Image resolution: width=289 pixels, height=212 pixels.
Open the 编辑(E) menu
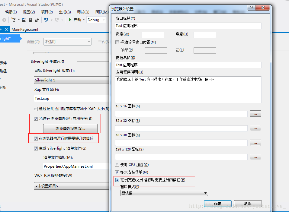tap(11, 12)
